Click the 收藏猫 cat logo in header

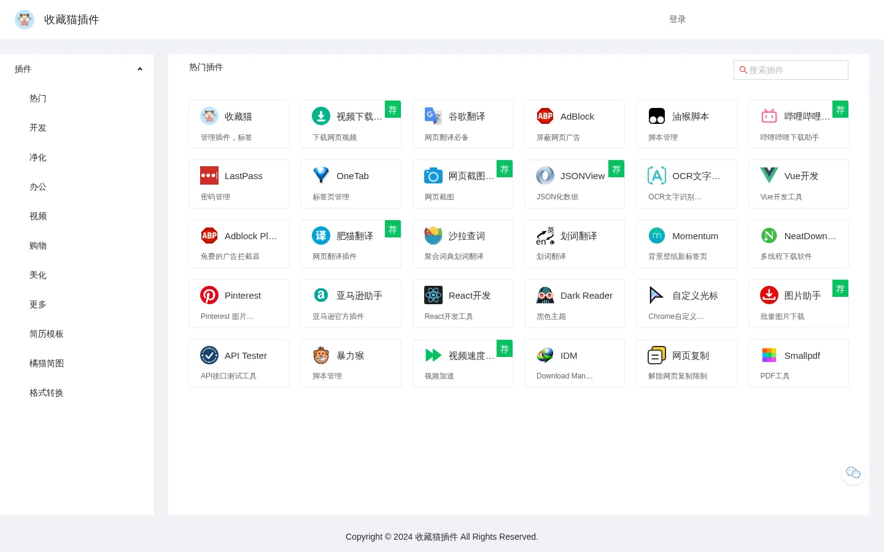[x=25, y=20]
